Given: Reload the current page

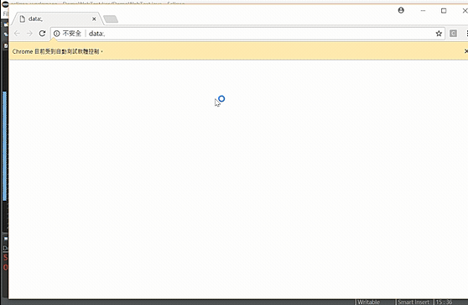Looking at the screenshot, I should [42, 34].
